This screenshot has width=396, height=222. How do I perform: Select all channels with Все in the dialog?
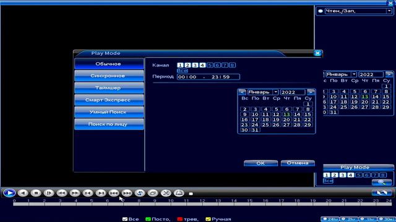183,71
